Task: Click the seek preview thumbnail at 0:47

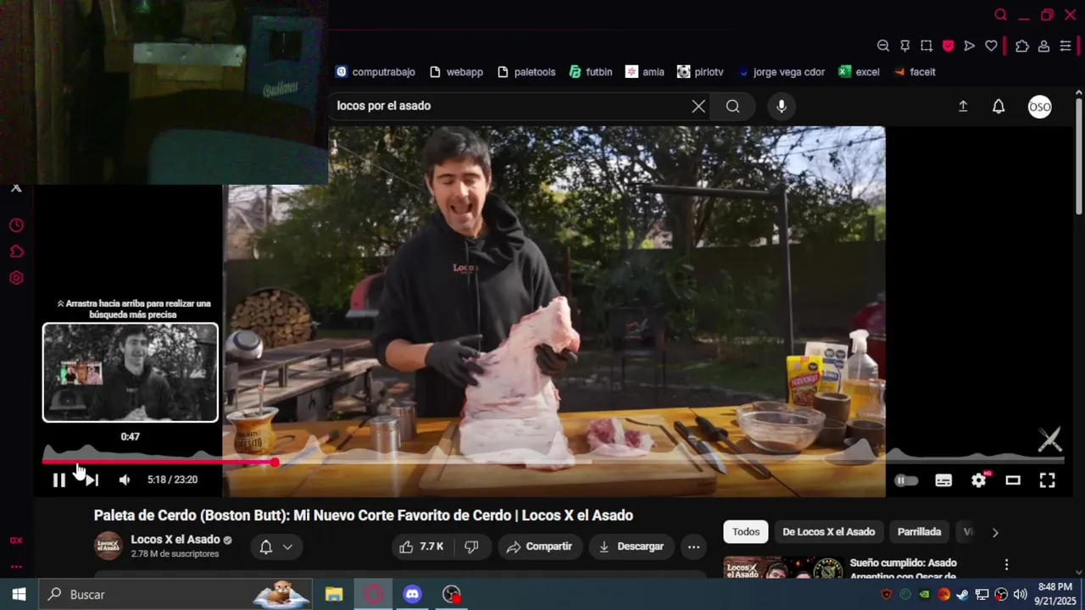Action: tap(131, 372)
